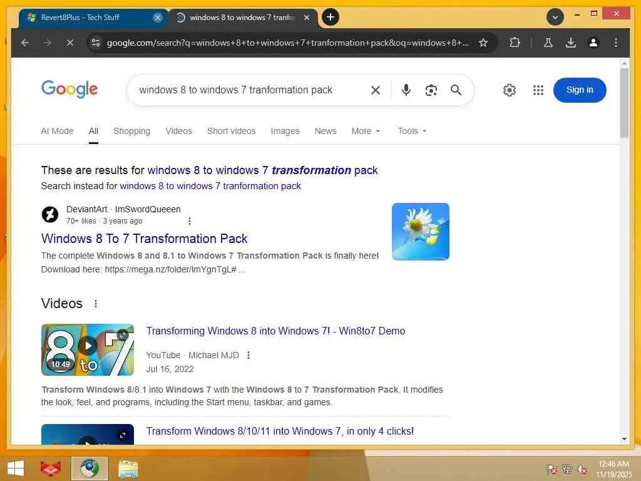Switch to the Images tab
Screen dimensions: 641x481
[285, 131]
